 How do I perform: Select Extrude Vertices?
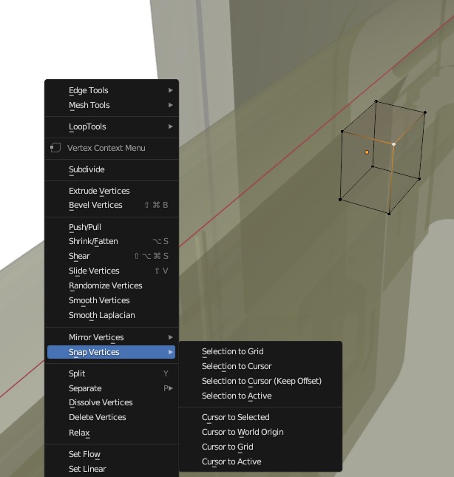(112, 191)
